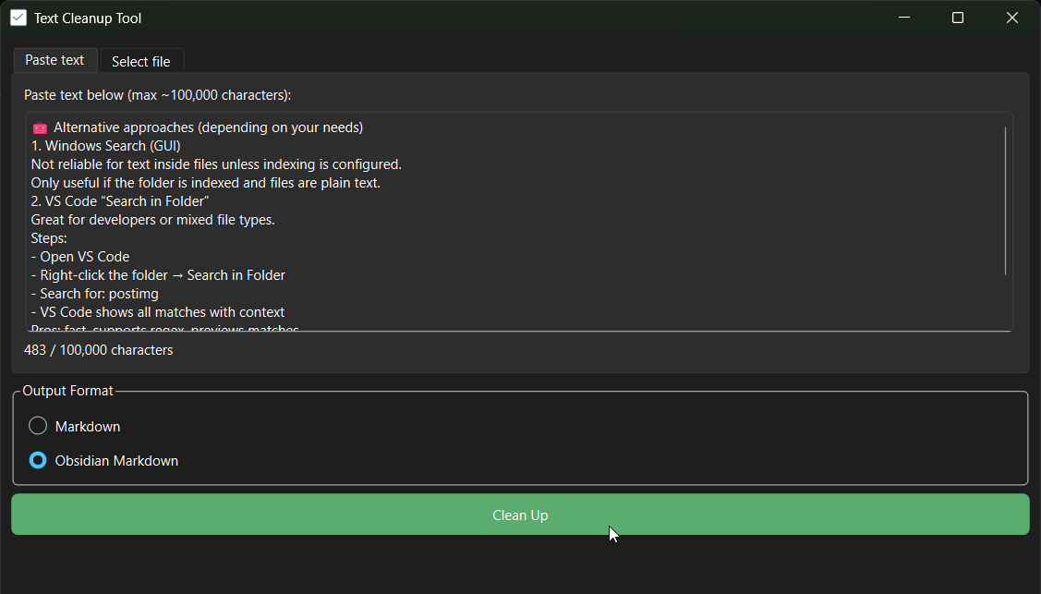The height and width of the screenshot is (594, 1041).
Task: Select the Markdown radio button
Action: pos(37,426)
